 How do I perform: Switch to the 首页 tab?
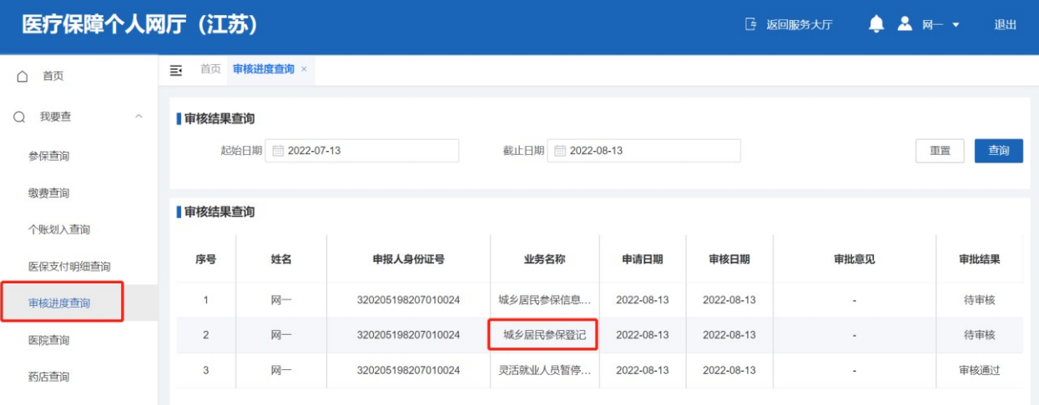210,69
